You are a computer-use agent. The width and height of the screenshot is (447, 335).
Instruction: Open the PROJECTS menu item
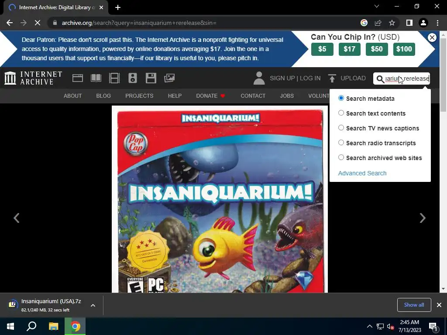click(139, 96)
